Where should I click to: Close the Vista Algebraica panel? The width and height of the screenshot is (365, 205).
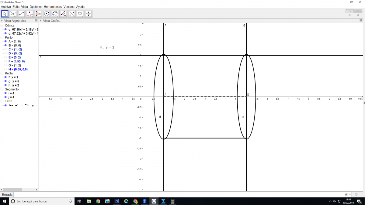(36, 20)
